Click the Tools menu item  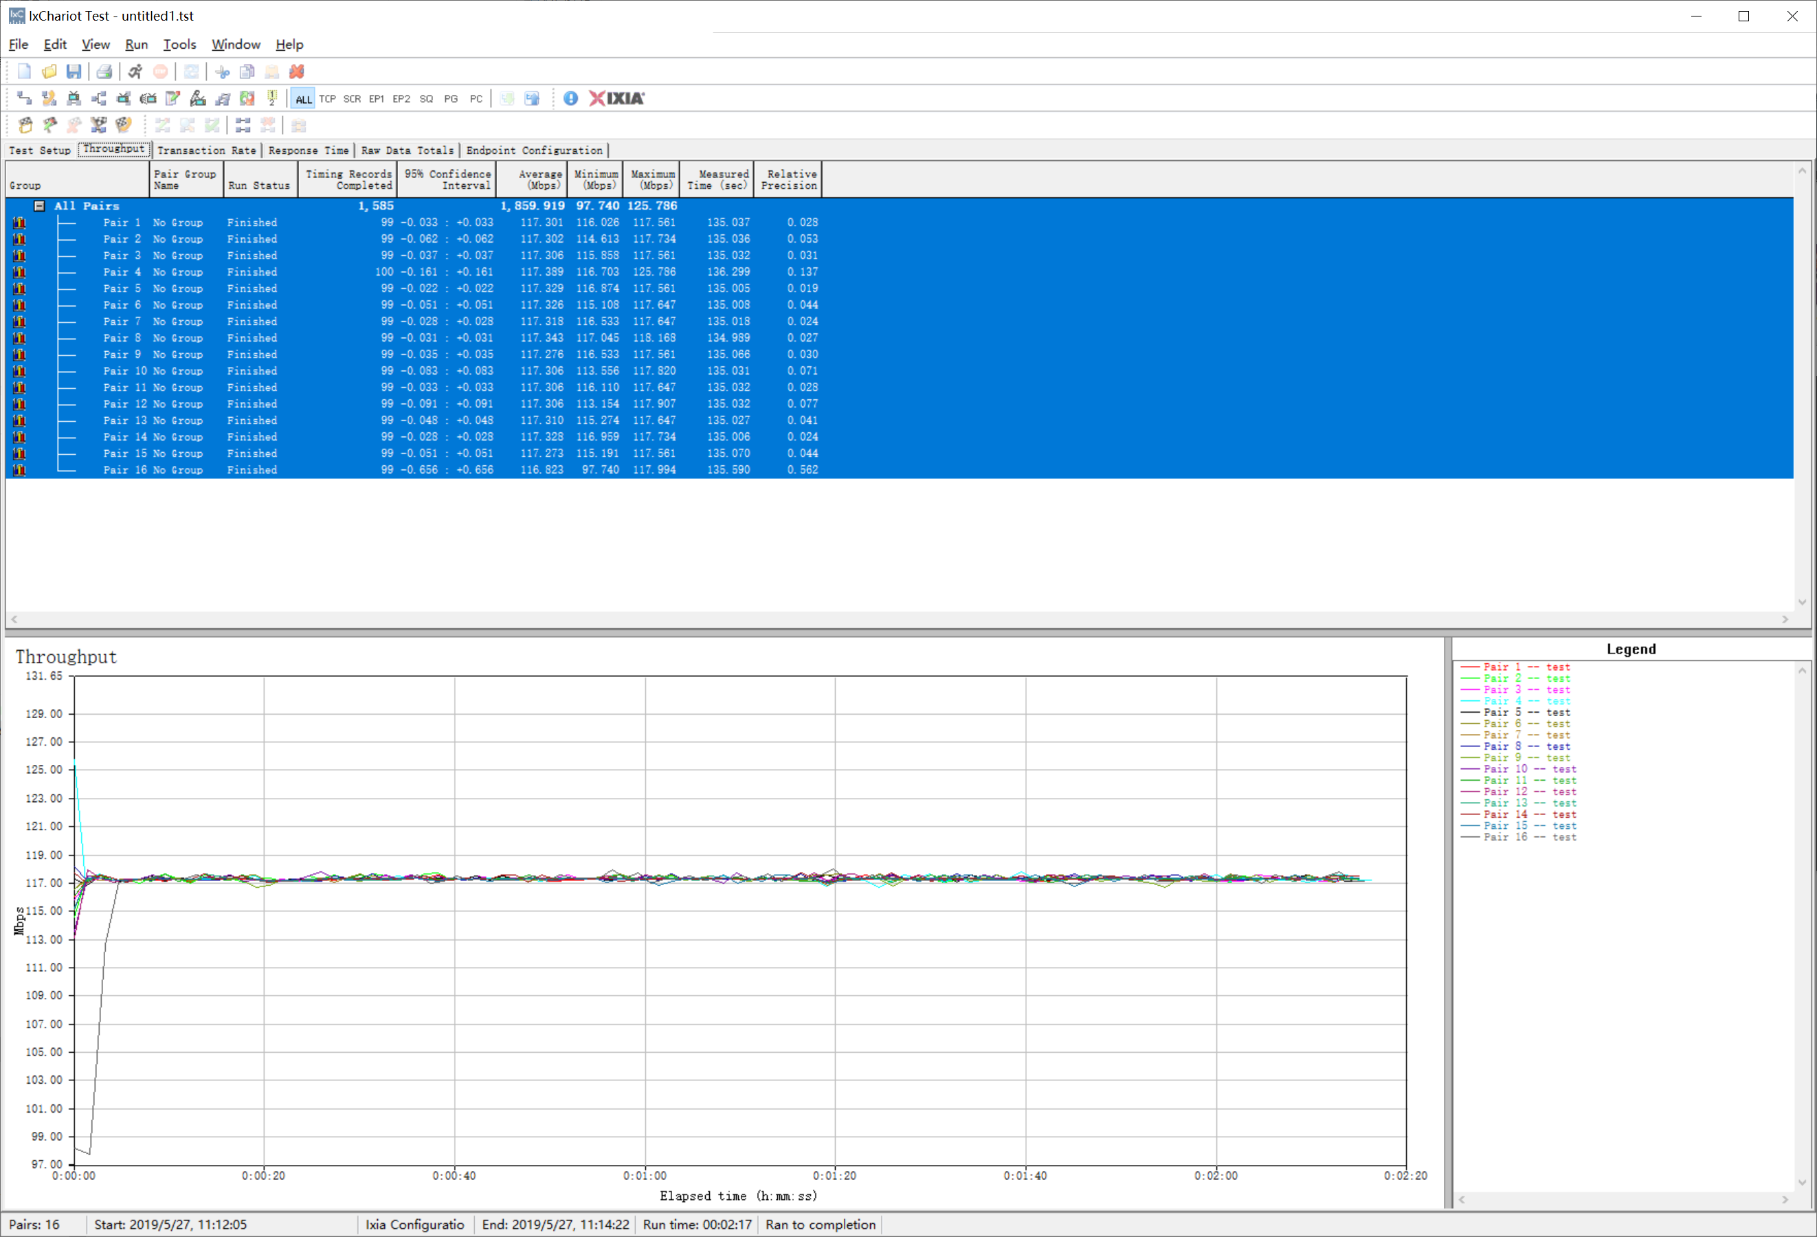[181, 44]
